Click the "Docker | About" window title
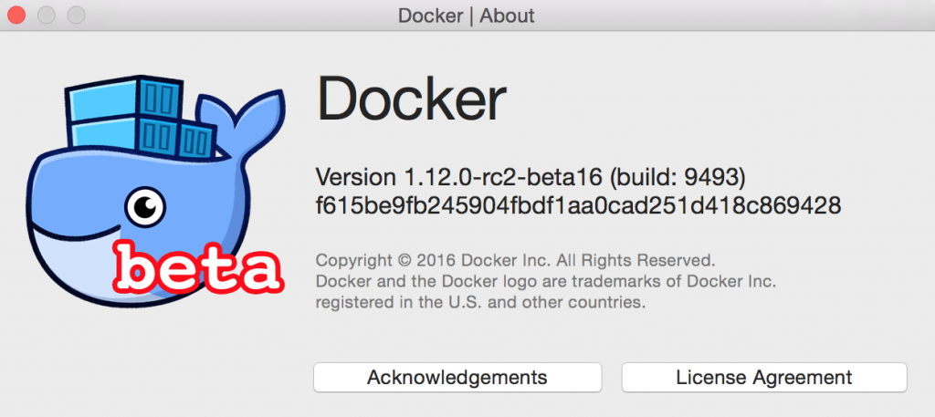The image size is (935, 417). click(467, 16)
